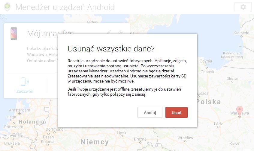The height and width of the screenshot is (151, 254).
Task: Click the Wrocław label on the map
Action: click(x=185, y=138)
